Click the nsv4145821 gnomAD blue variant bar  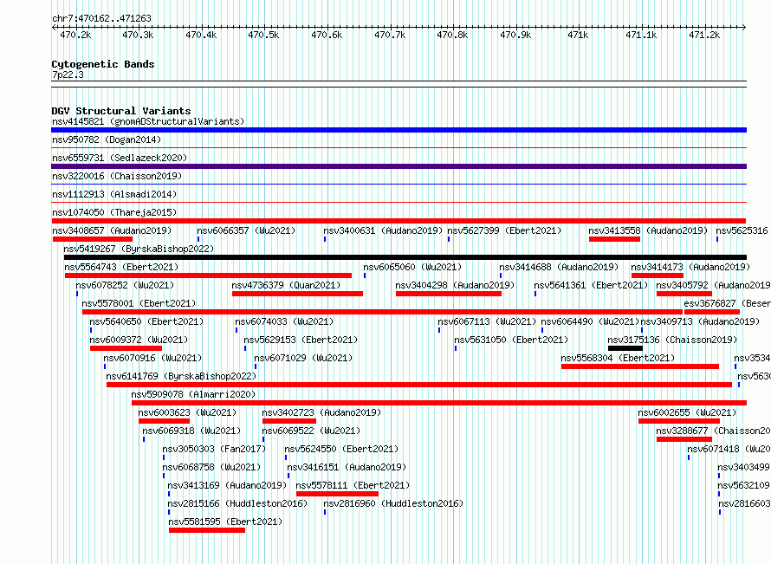click(x=398, y=130)
